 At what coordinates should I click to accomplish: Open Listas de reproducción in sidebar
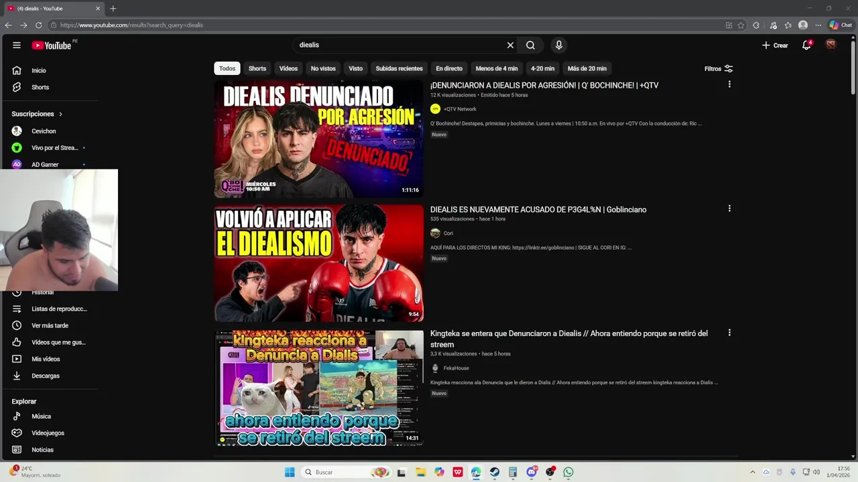click(50, 309)
